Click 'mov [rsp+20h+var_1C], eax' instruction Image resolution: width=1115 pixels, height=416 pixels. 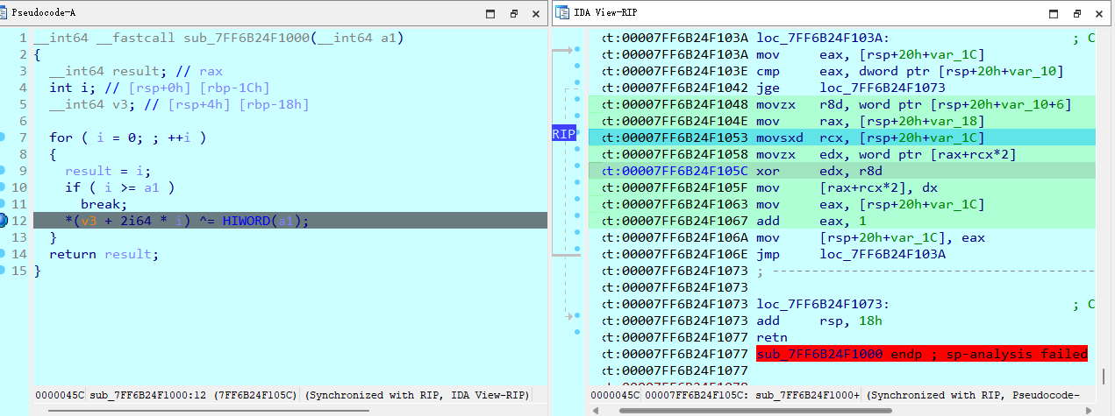click(x=870, y=237)
